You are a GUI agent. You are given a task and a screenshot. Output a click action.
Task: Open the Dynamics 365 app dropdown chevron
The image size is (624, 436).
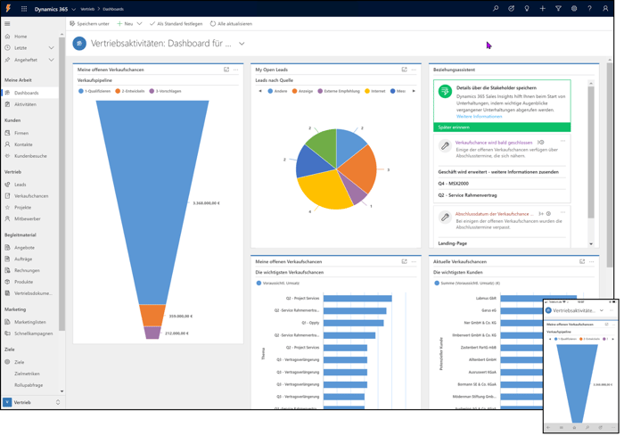click(74, 9)
